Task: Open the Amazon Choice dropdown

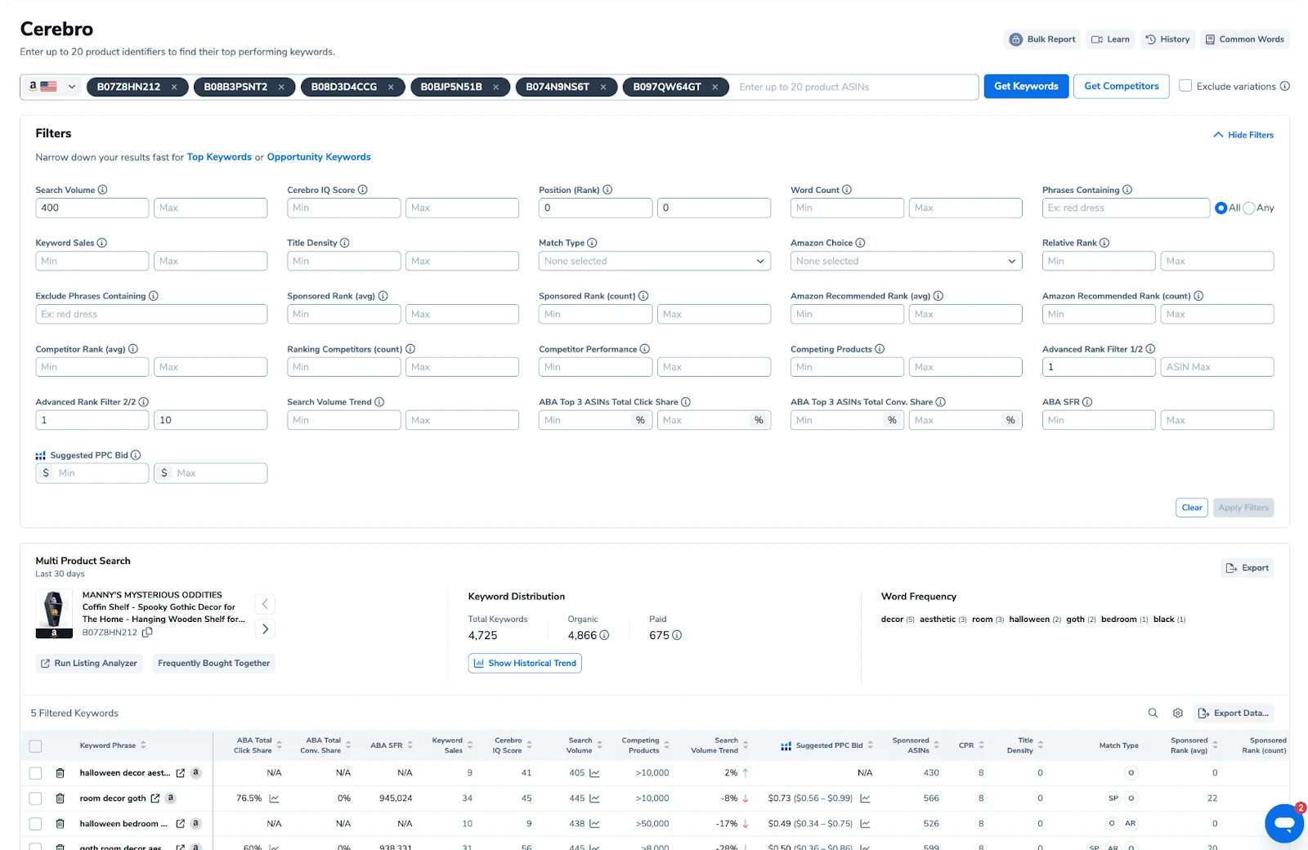Action: click(906, 261)
